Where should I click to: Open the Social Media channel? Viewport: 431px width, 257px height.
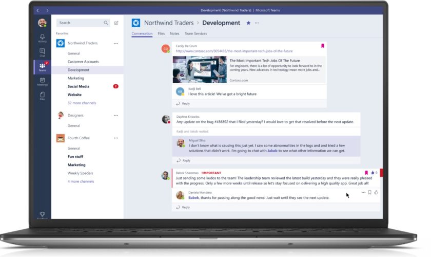[x=79, y=86]
